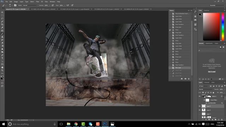Open the Filter menu
The height and width of the screenshot is (127, 226).
coord(37,1)
